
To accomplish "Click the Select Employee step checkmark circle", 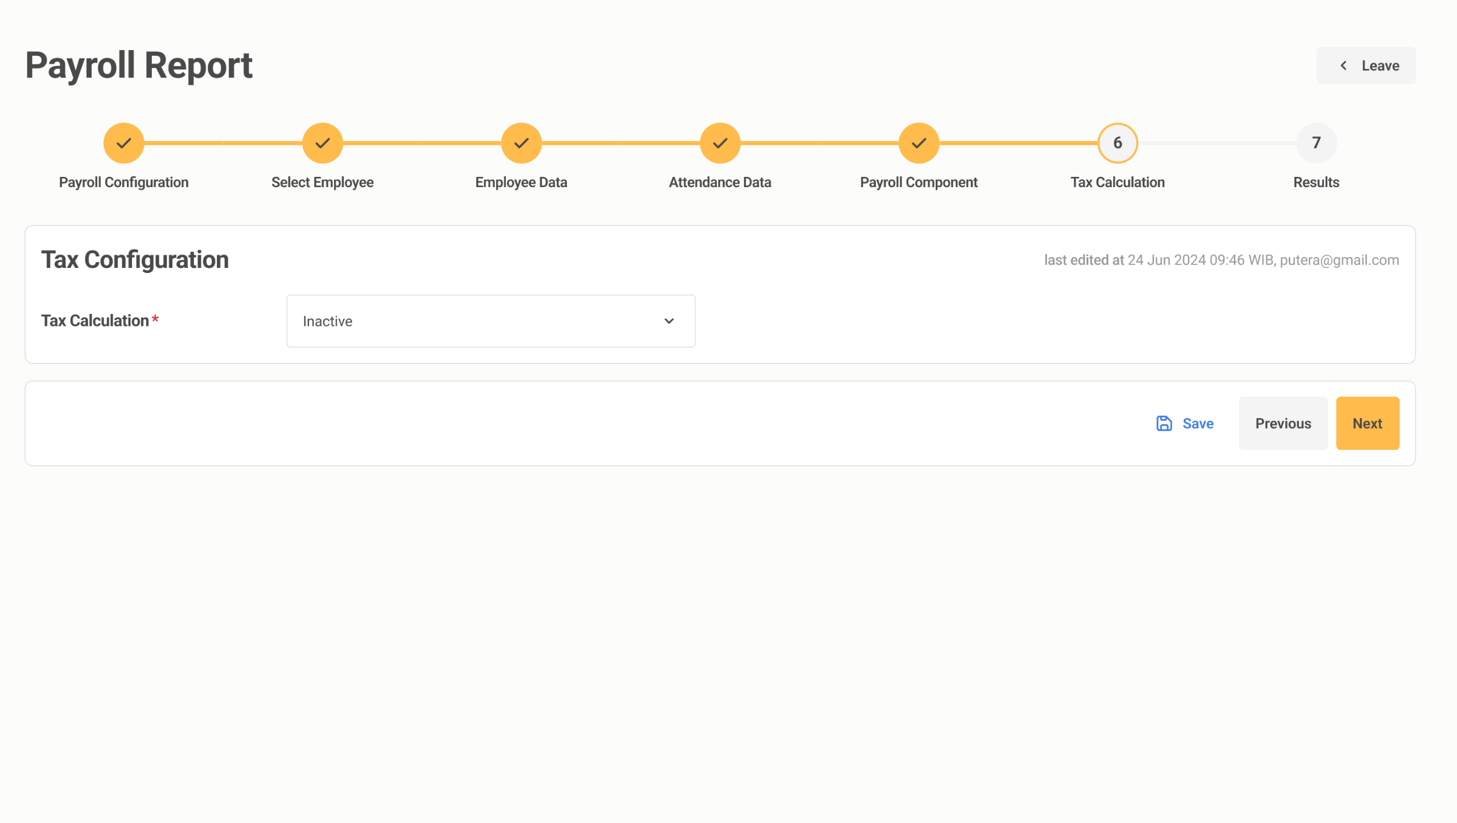I will 322,143.
